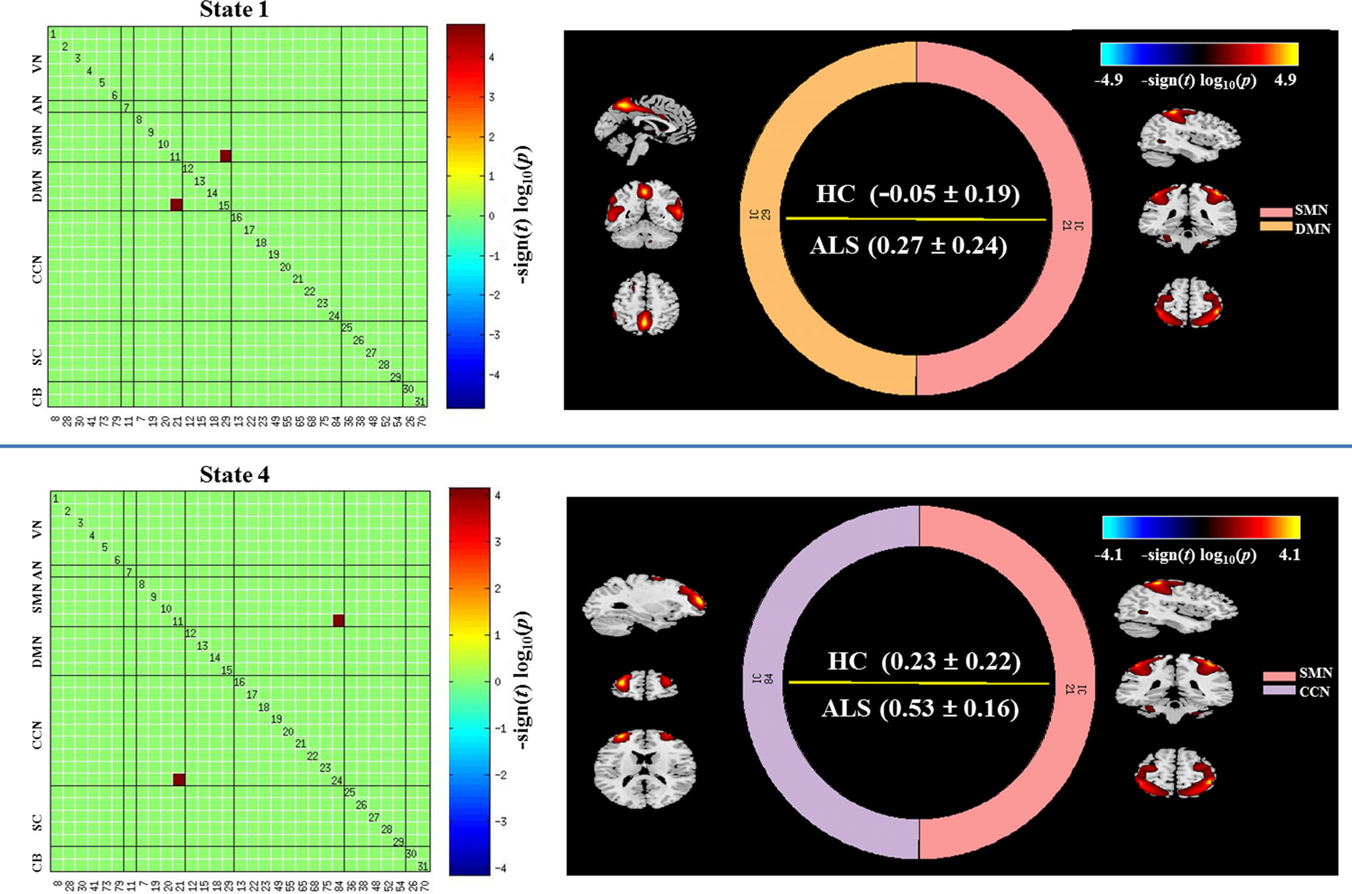This screenshot has width=1352, height=894.
Task: Click the SMN pink legend swatch in State 1
Action: pyautogui.click(x=1275, y=212)
